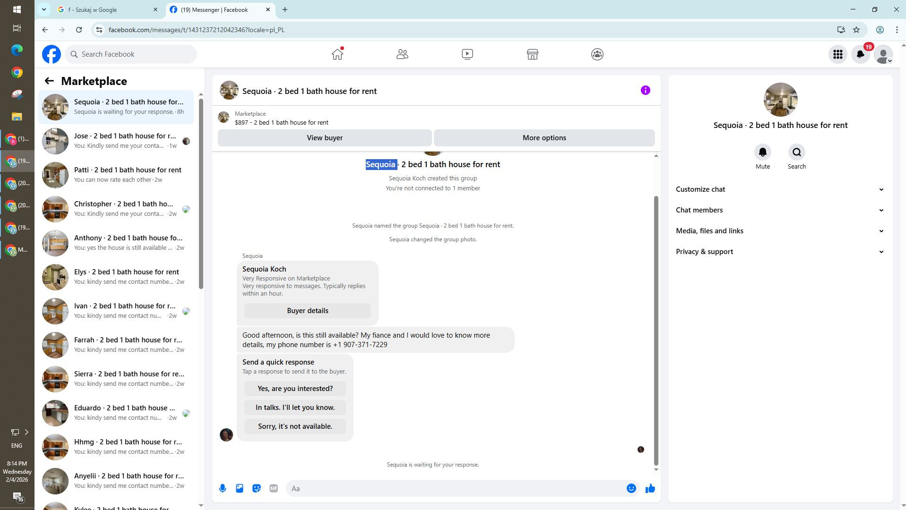The height and width of the screenshot is (510, 906).
Task: Open File Explorer from taskbar
Action: 17,116
